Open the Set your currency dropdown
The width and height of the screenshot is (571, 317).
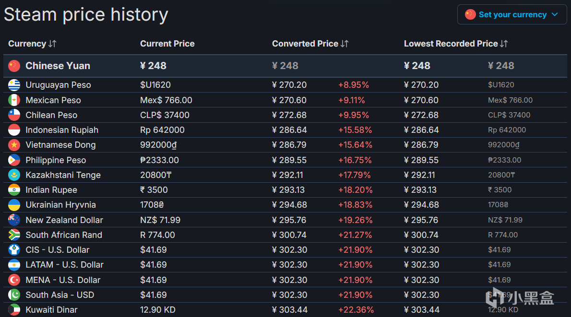512,14
